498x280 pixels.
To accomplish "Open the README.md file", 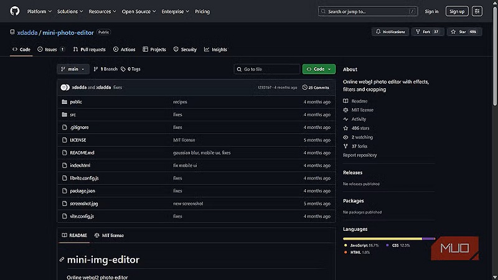I will click(82, 152).
